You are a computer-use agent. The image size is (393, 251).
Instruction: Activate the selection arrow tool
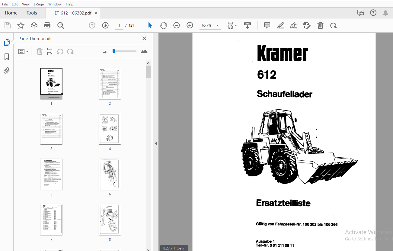(x=150, y=25)
